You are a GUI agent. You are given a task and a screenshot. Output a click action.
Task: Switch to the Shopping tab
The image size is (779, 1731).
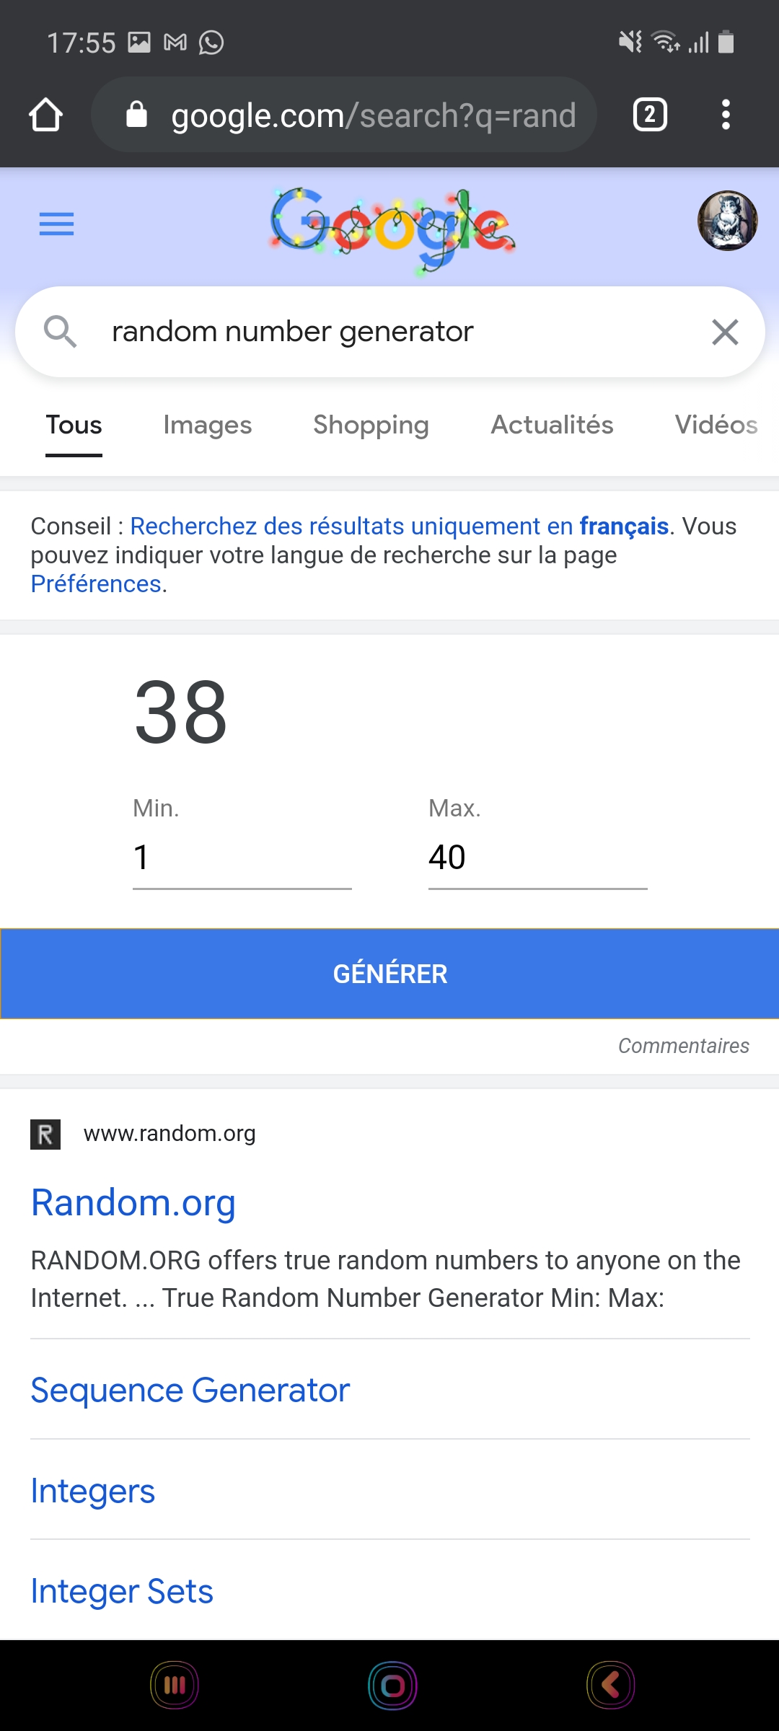coord(371,425)
